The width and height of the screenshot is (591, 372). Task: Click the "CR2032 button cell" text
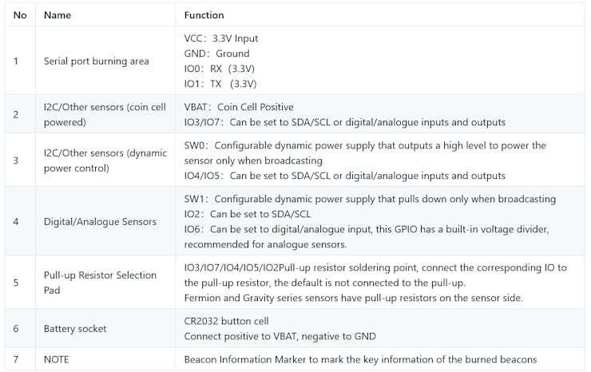[x=228, y=320]
